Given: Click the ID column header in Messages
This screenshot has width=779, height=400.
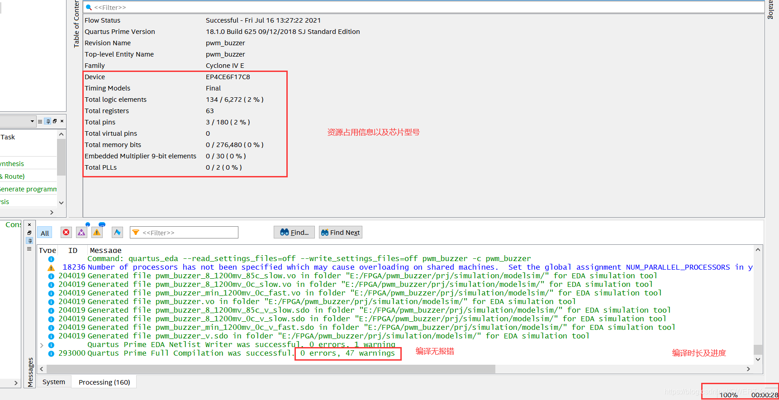Looking at the screenshot, I should 73,250.
